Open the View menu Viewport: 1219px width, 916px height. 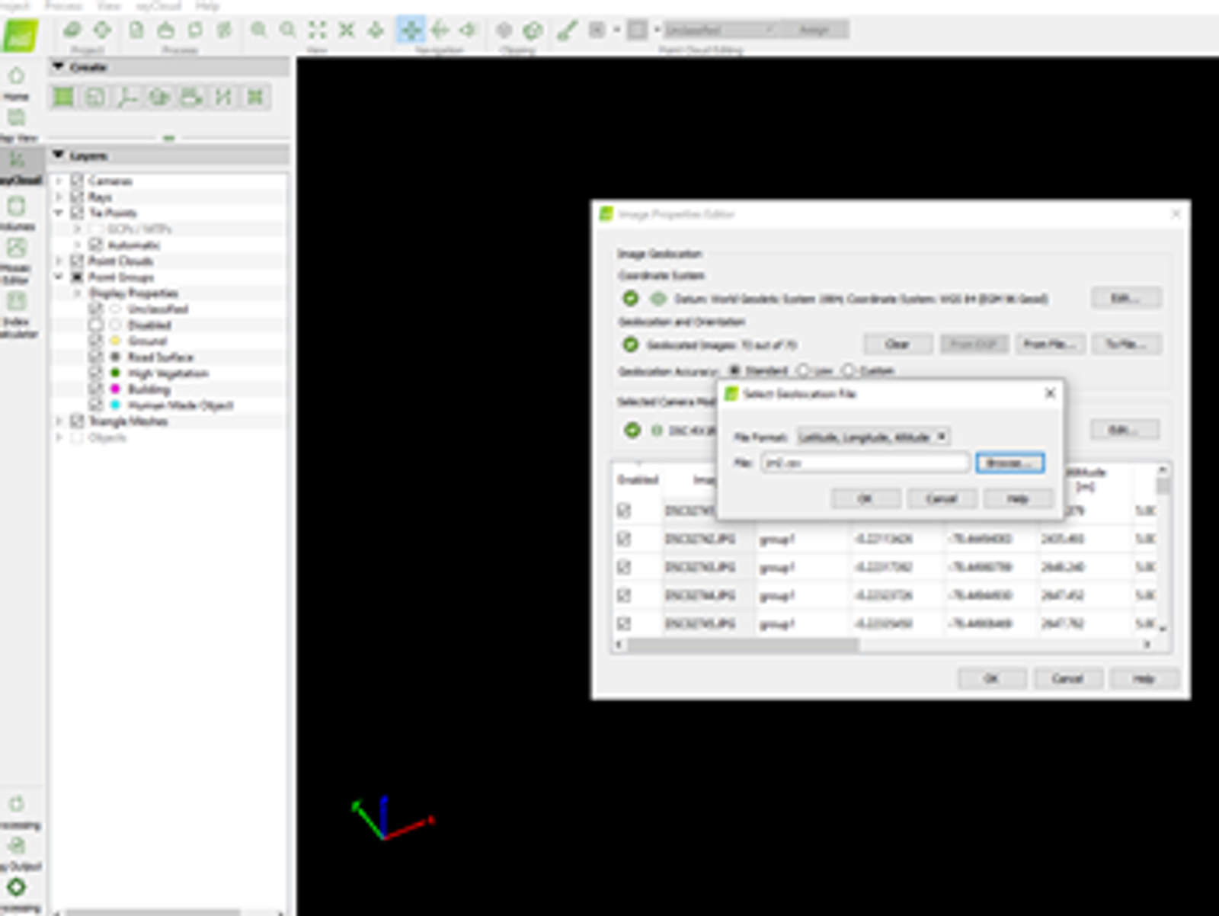click(109, 5)
